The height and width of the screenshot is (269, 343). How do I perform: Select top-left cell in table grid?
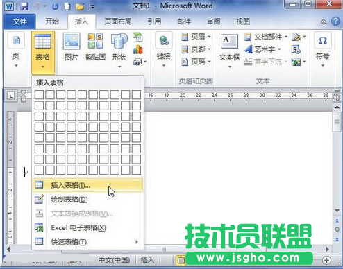pyautogui.click(x=39, y=94)
